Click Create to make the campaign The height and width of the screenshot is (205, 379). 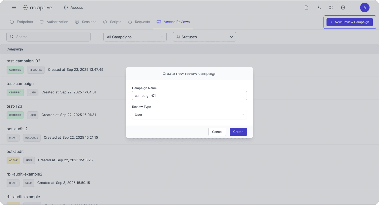coord(238,132)
